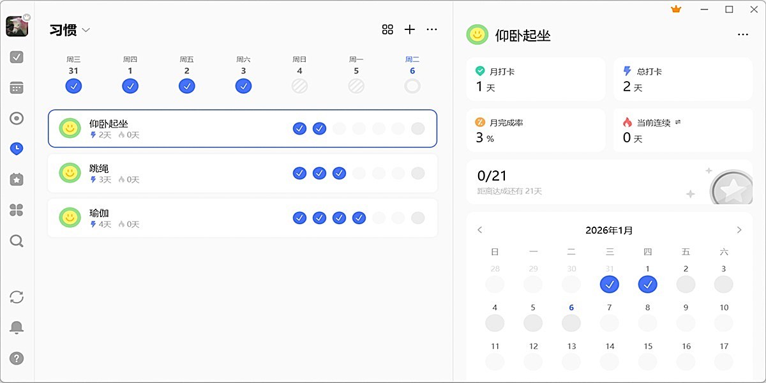Check off 跳绳 for today 周二

pos(418,173)
